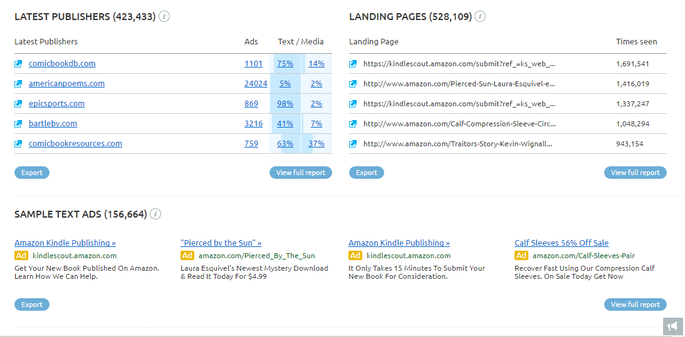Open external icon for Traitors-Story landing page
The image size is (685, 337).
point(353,144)
